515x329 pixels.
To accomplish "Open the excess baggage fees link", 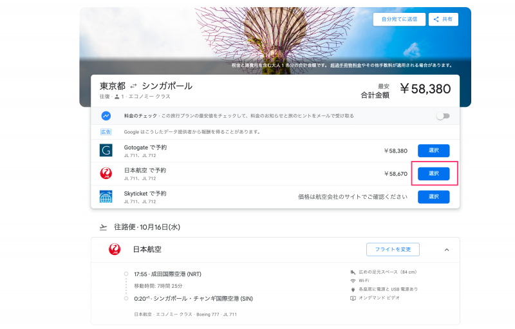I will [346, 65].
